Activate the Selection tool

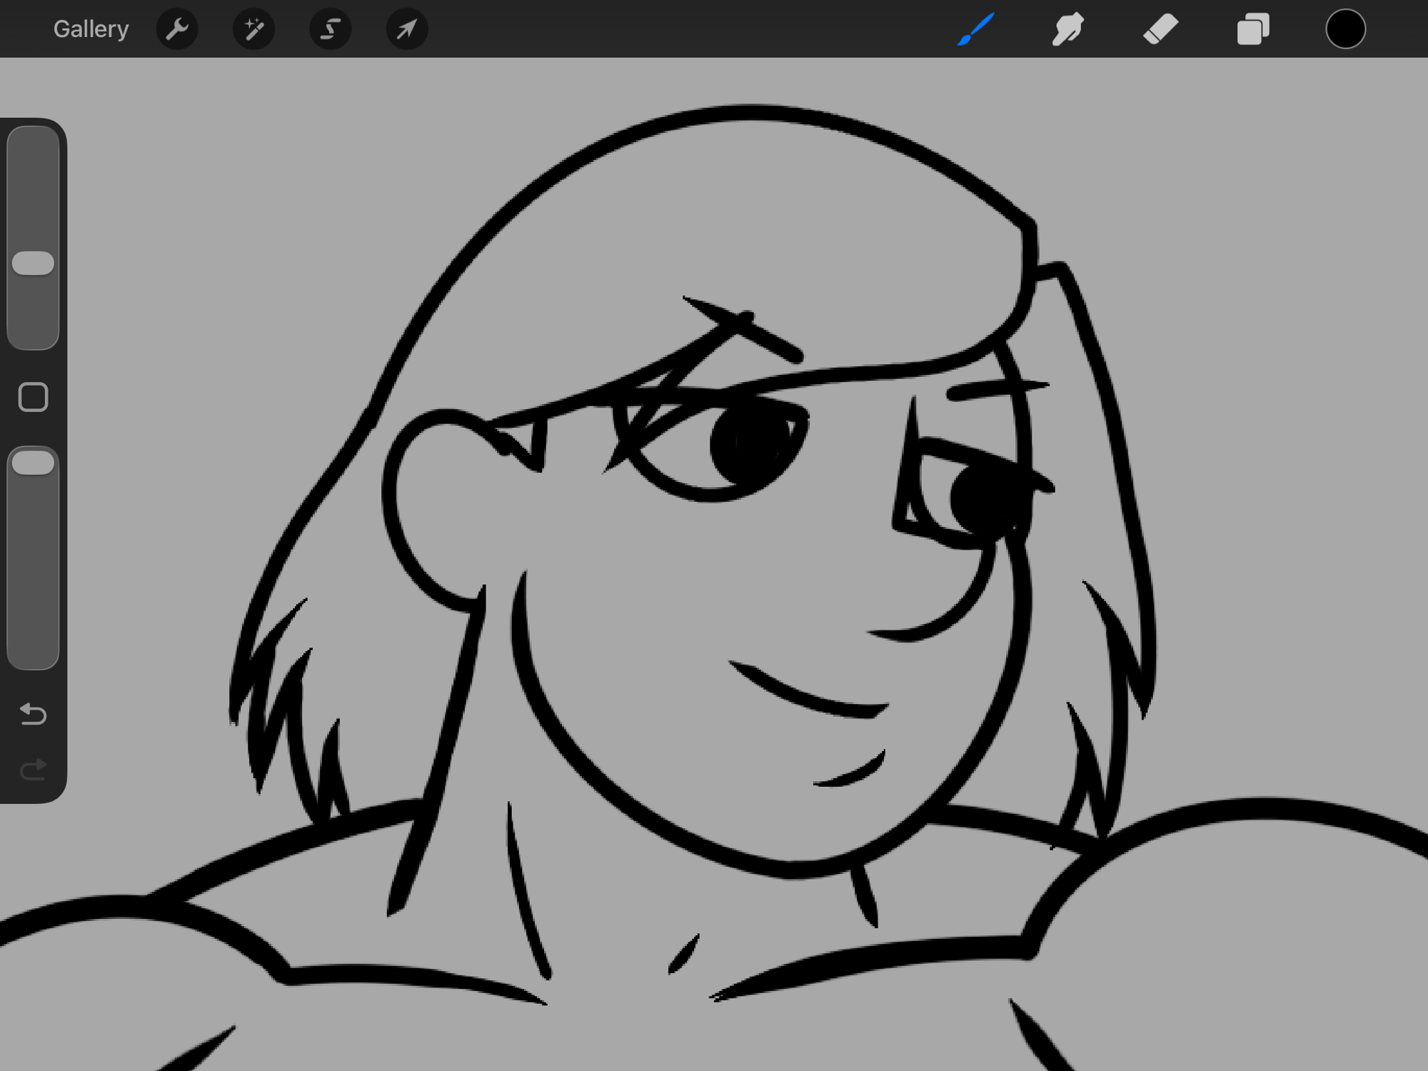[x=330, y=29]
